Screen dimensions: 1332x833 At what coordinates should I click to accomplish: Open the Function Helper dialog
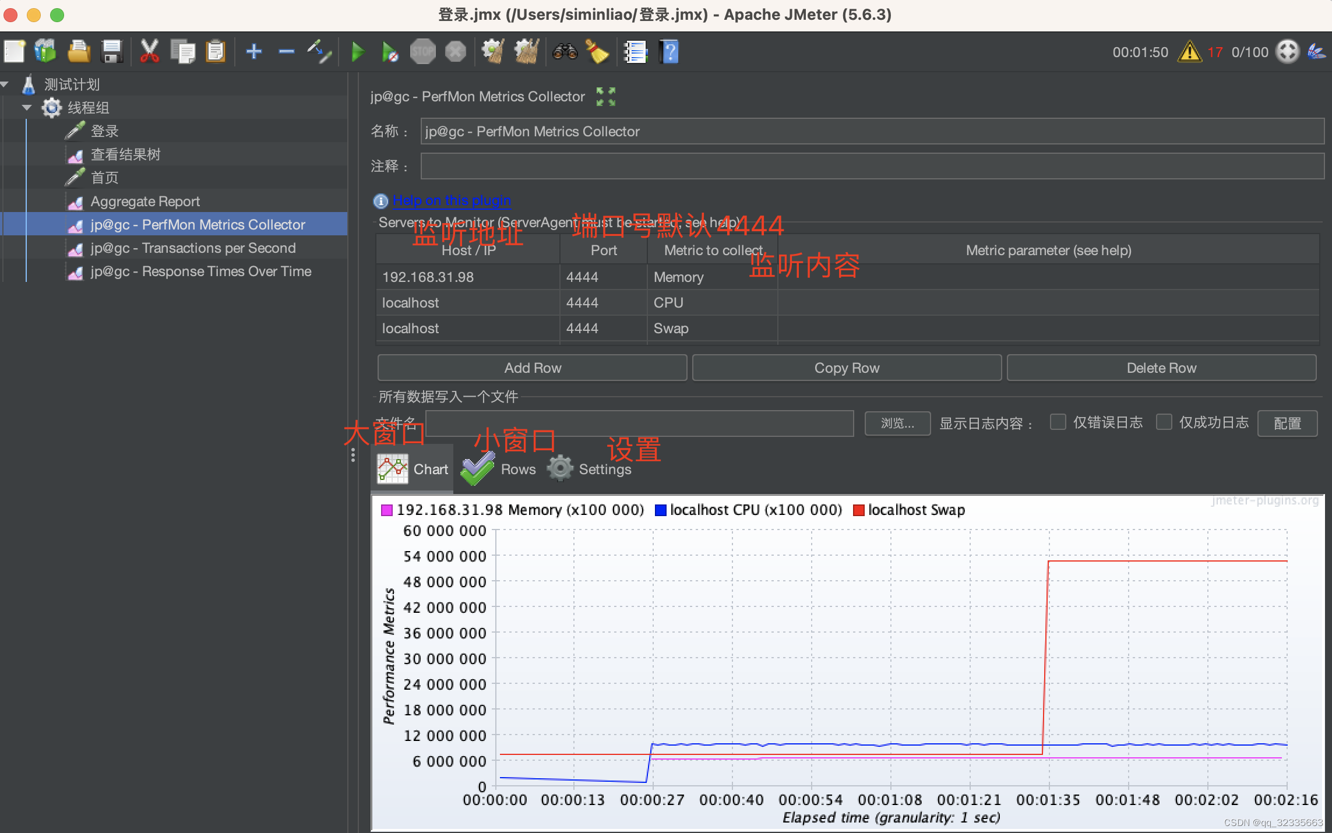pyautogui.click(x=636, y=51)
